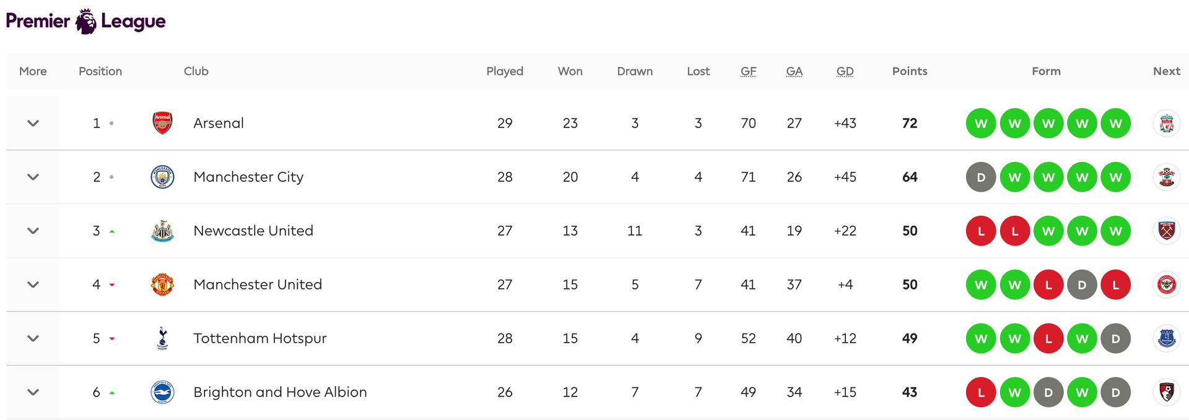Open Tottenham's next opponent Everton crest
Image resolution: width=1189 pixels, height=420 pixels.
[1167, 338]
